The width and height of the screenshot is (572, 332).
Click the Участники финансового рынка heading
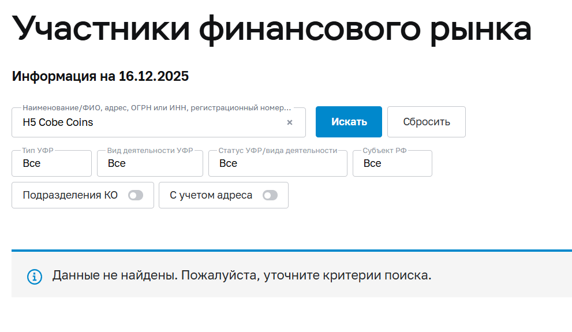[x=271, y=29]
